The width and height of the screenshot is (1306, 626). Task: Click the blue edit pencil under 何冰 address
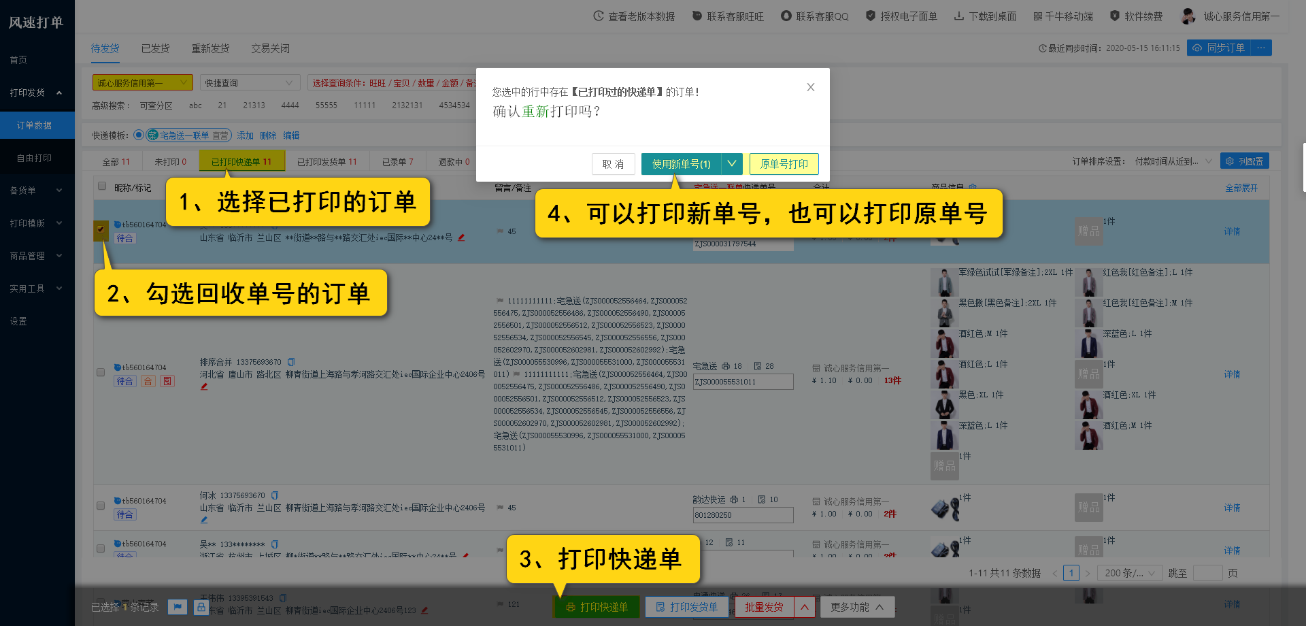[204, 520]
